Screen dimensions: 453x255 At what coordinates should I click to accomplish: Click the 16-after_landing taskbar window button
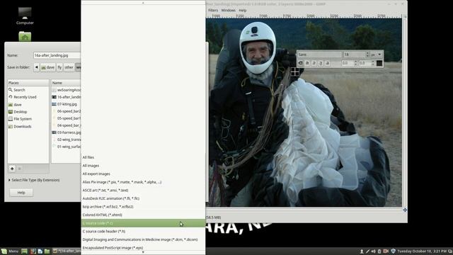67,251
